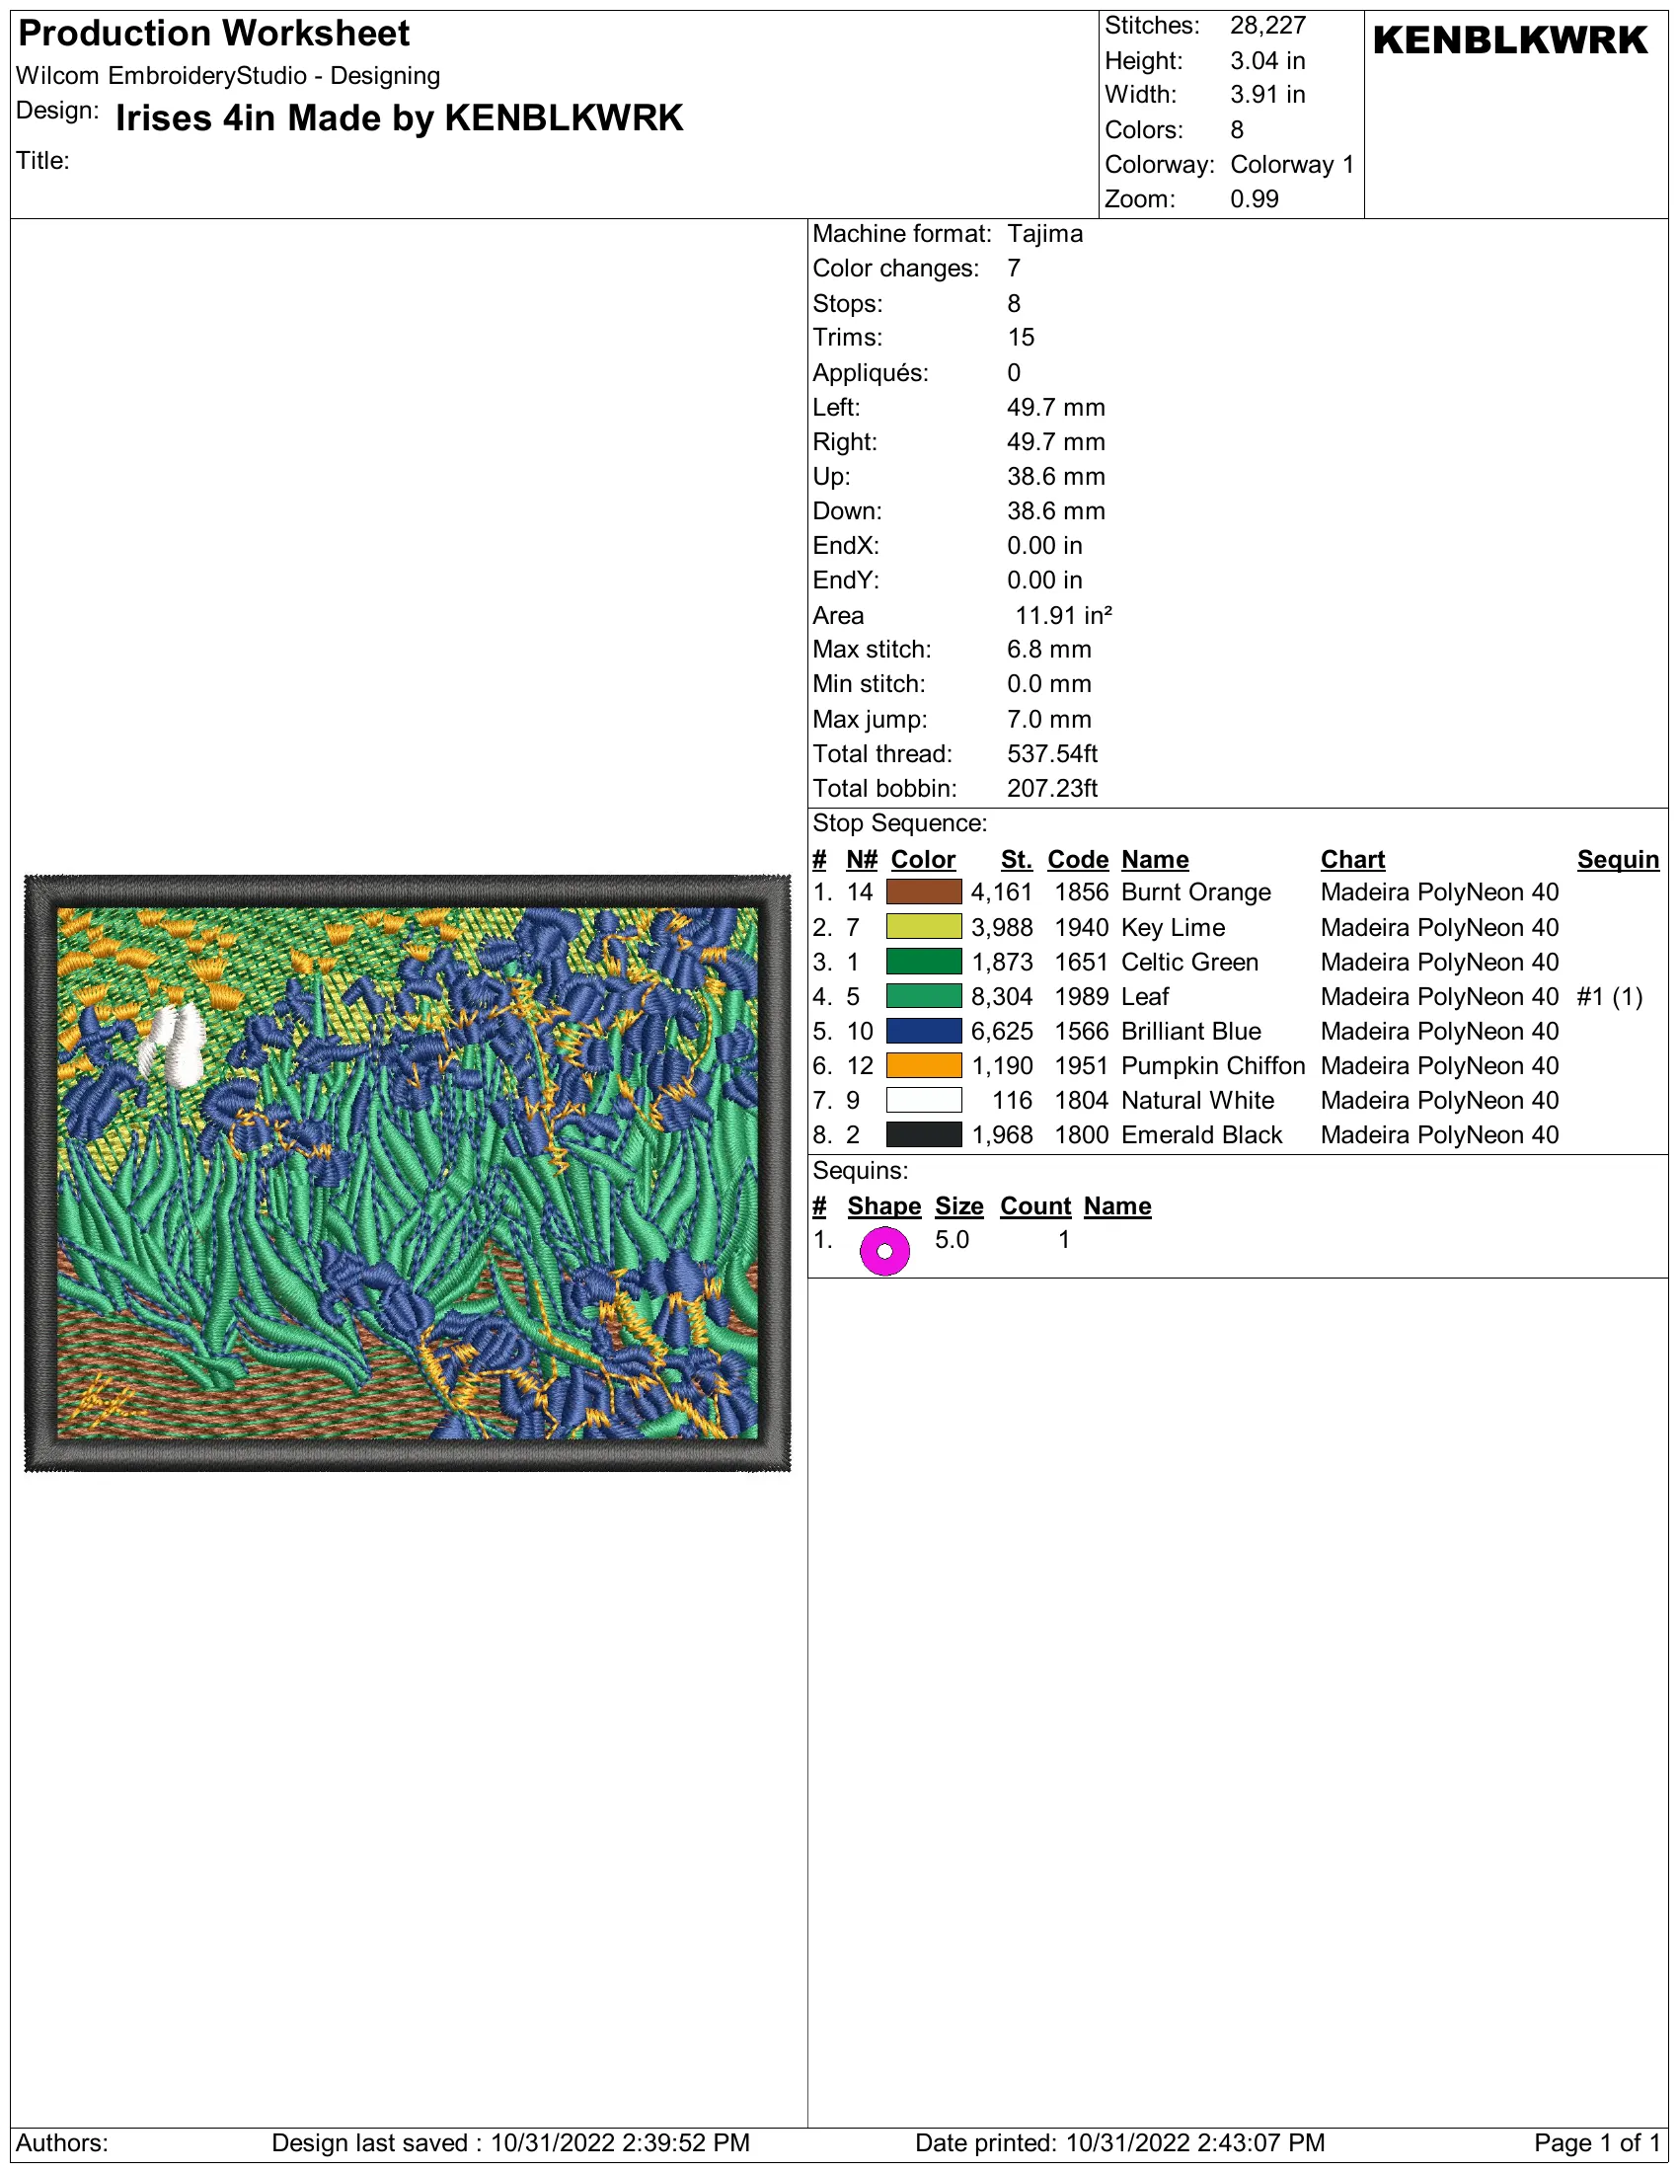
Task: Click the Natural White color swatch
Action: [x=924, y=1100]
